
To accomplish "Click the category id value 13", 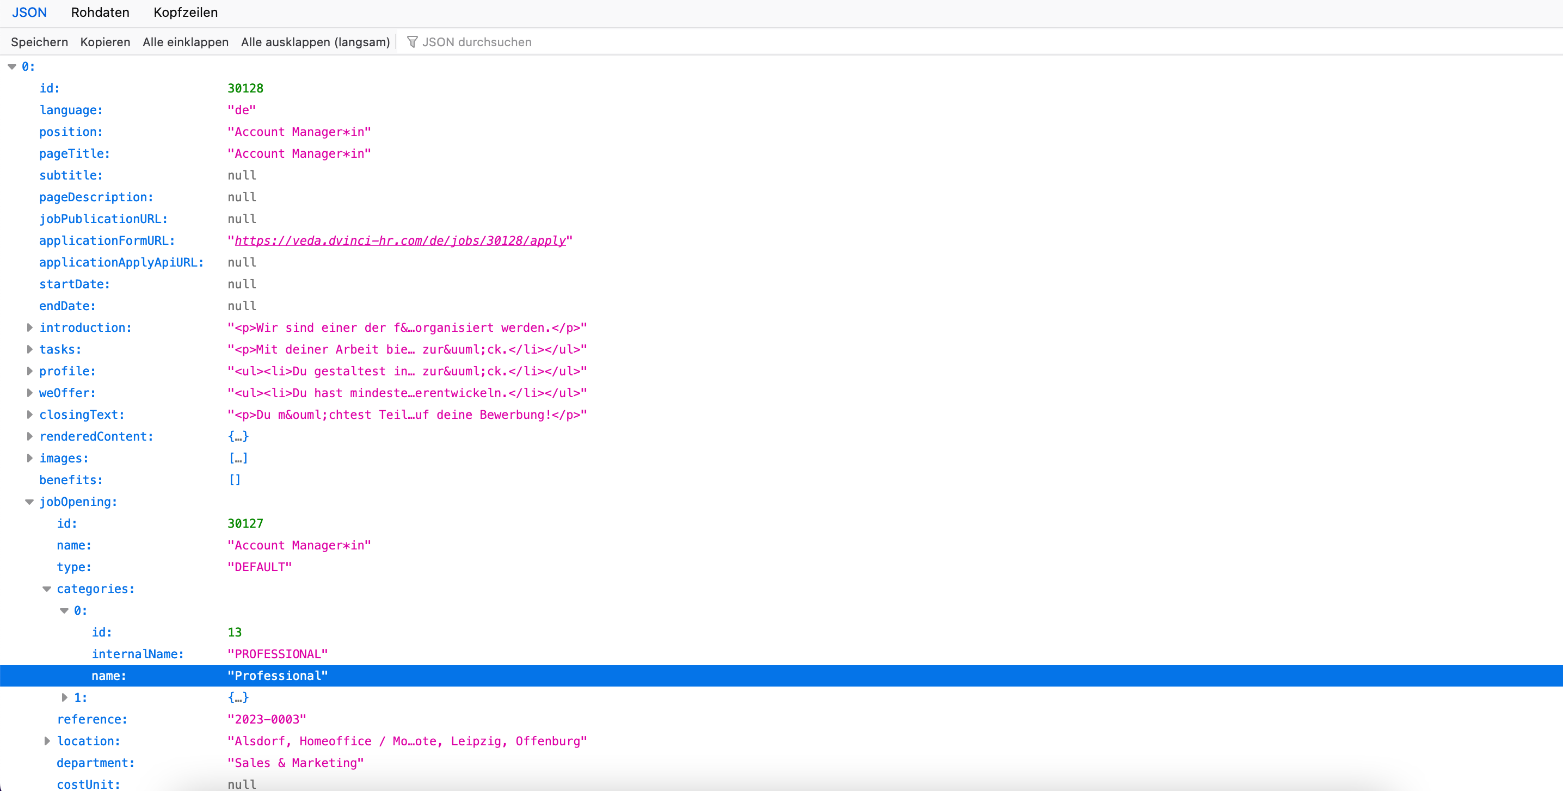I will coord(234,633).
